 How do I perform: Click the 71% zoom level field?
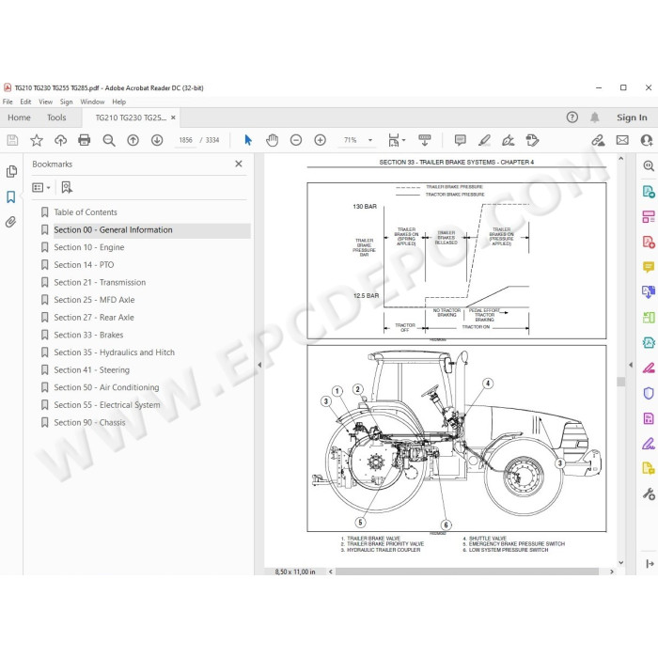click(351, 140)
